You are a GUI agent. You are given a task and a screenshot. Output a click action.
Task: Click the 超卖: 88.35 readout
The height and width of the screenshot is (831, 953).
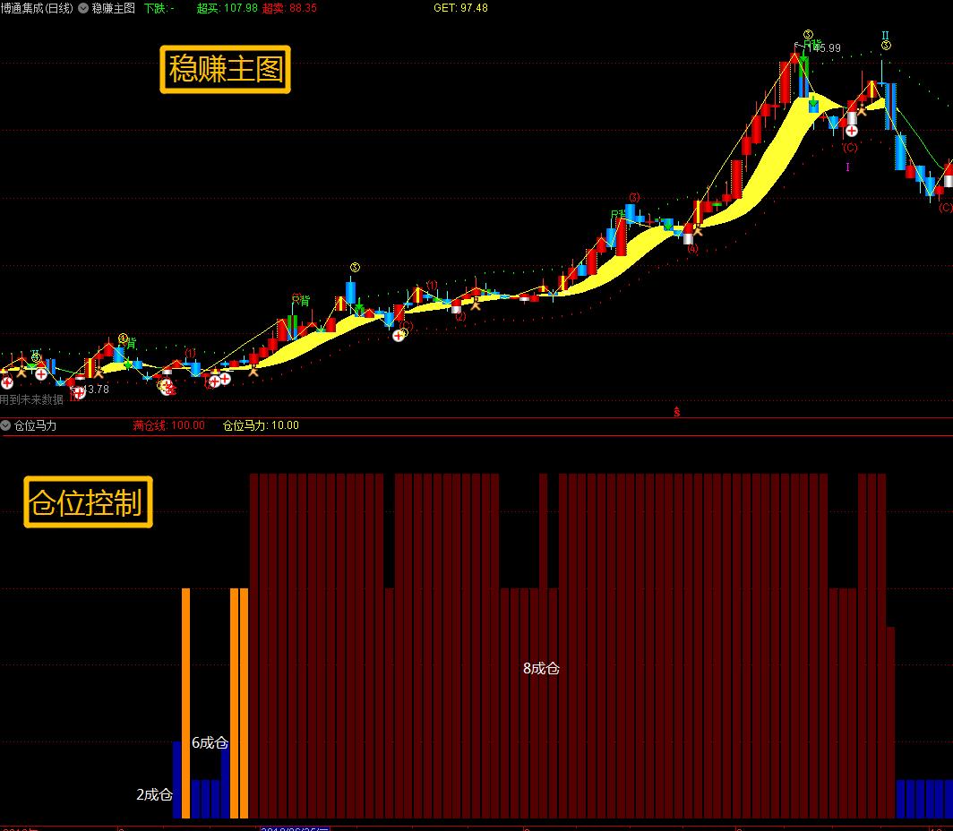(x=289, y=8)
